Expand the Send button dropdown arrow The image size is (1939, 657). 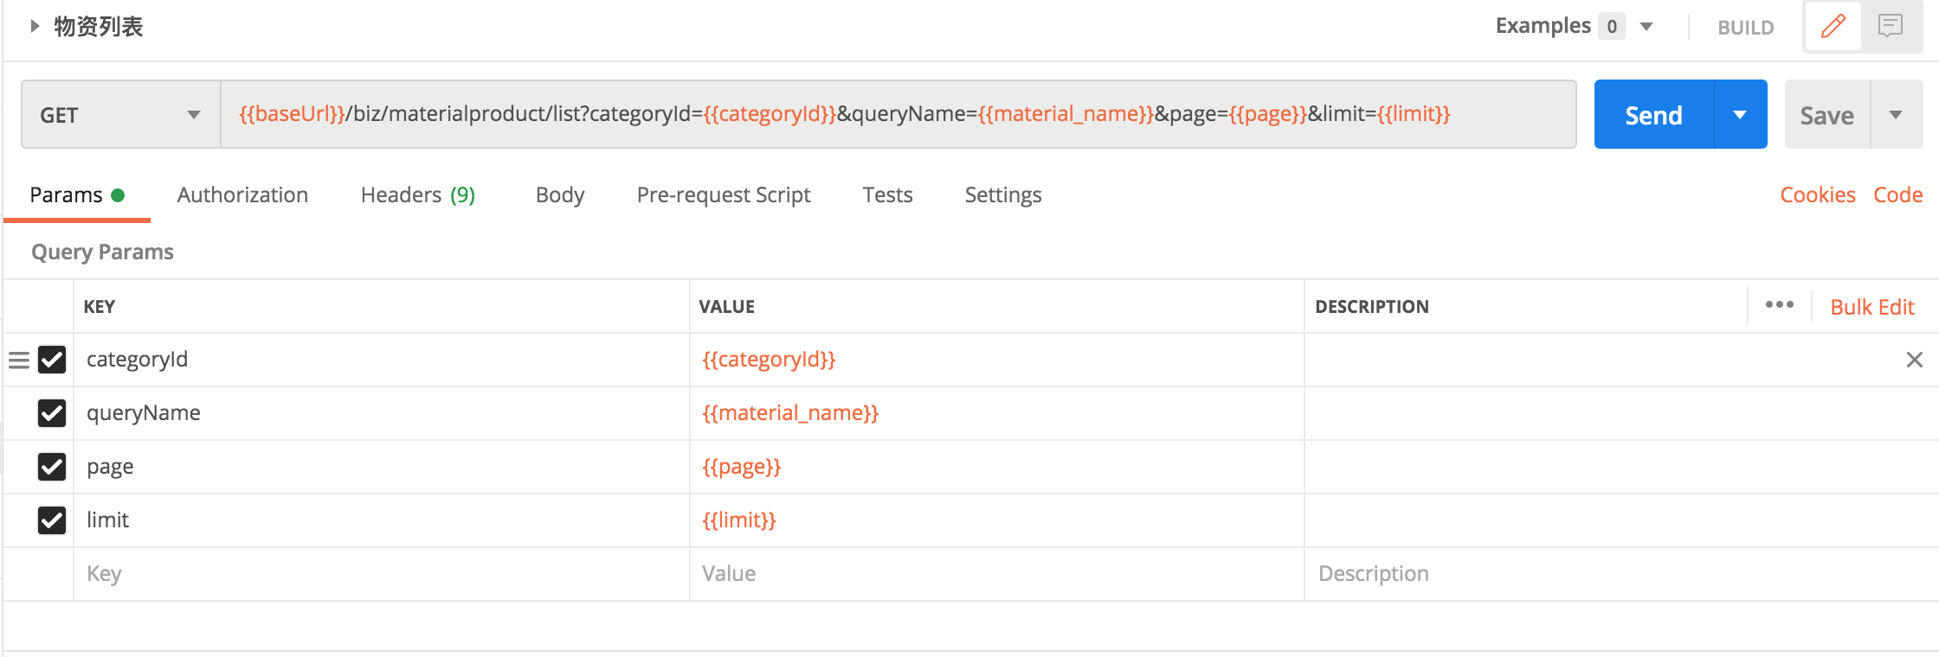[1740, 115]
